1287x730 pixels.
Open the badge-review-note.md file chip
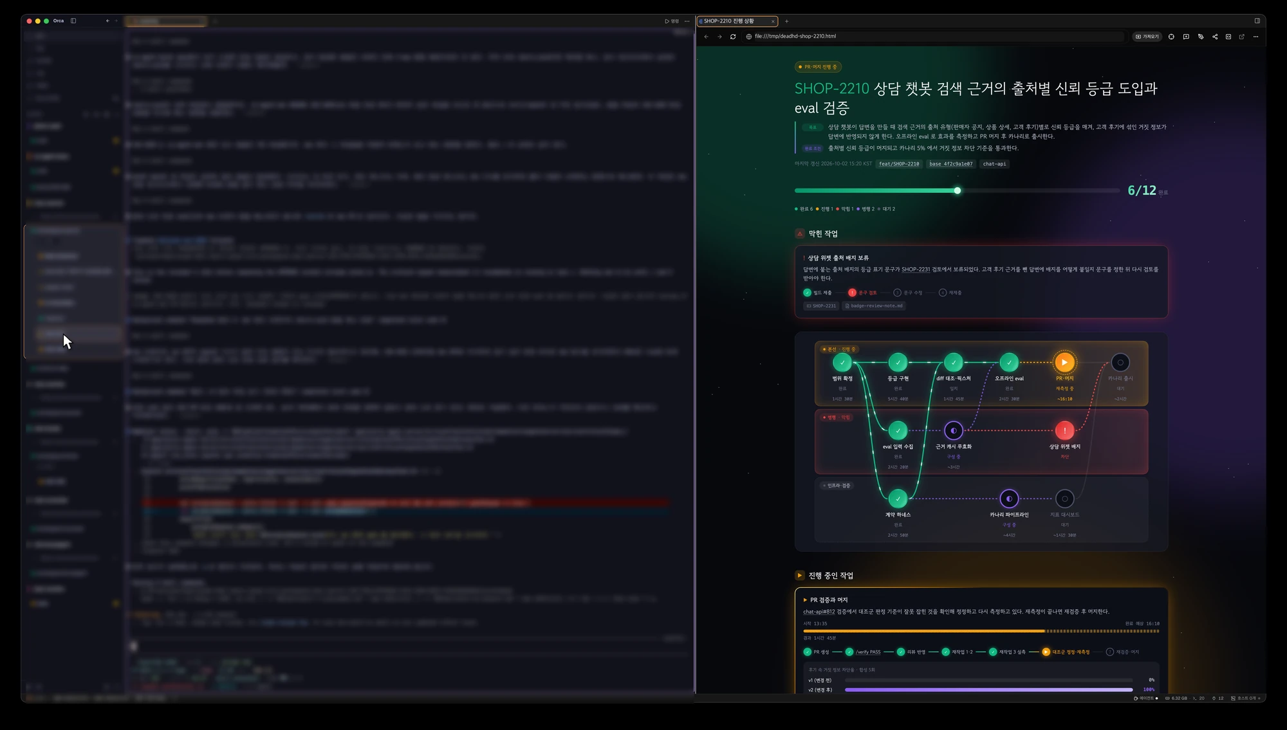874,306
